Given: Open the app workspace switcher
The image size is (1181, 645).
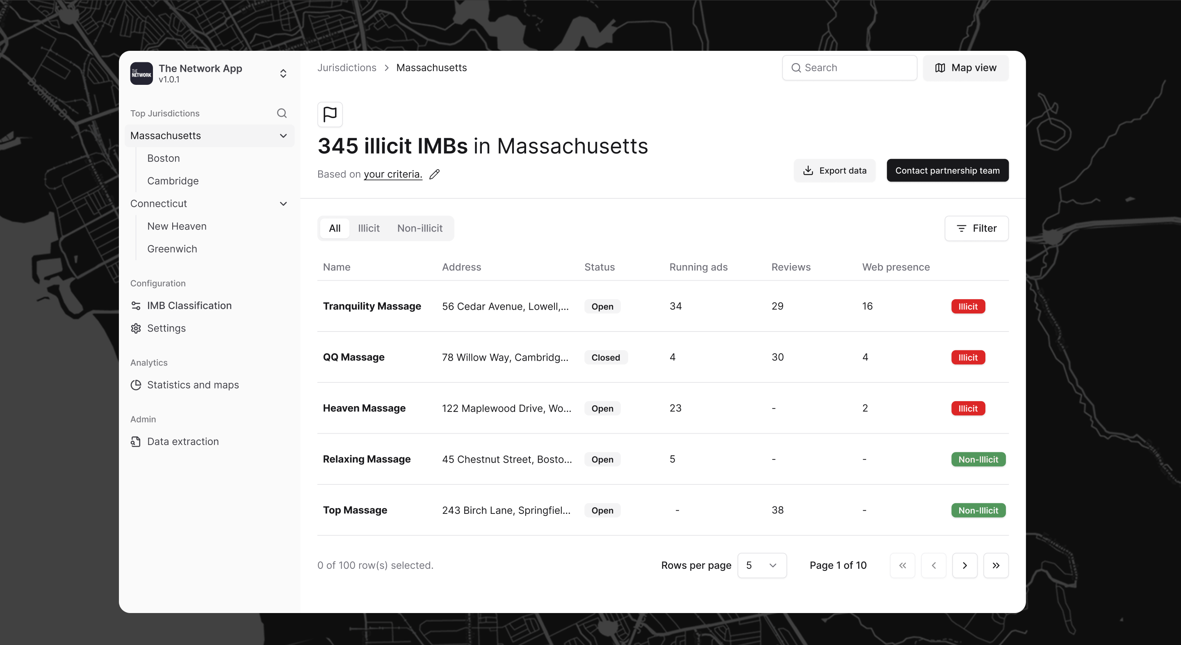Looking at the screenshot, I should 283,73.
